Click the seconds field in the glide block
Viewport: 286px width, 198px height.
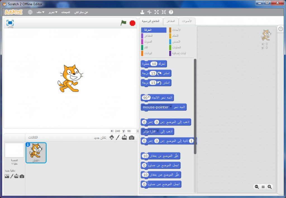[x=191, y=141]
